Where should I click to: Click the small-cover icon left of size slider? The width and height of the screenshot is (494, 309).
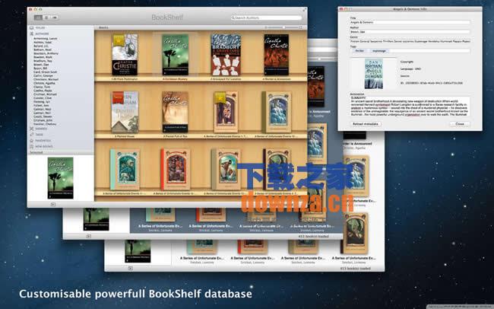[265, 27]
